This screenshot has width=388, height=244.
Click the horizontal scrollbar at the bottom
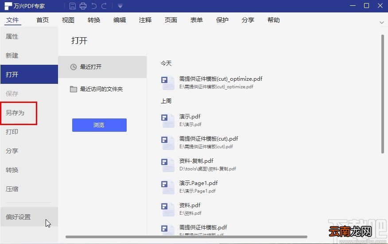[186, 237]
